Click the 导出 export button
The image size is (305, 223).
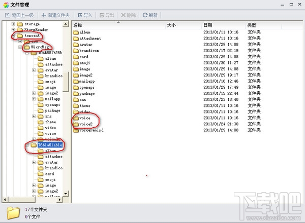pos(107,15)
